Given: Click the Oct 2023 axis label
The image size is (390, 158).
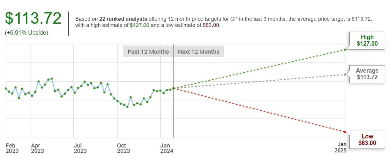Looking at the screenshot, I should coord(123,148).
